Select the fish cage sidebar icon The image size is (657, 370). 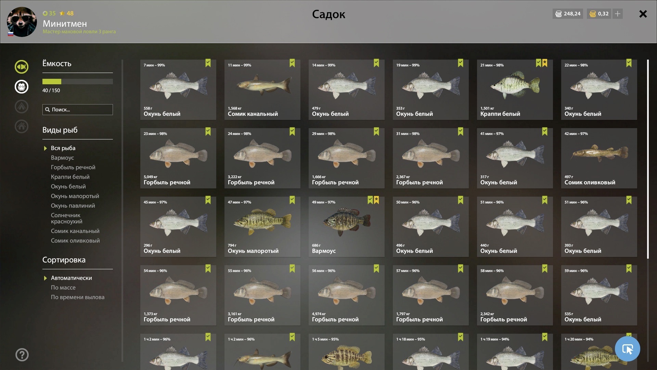coord(22,87)
